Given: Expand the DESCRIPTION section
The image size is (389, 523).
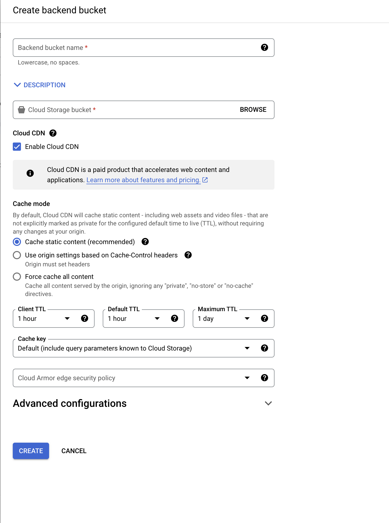Looking at the screenshot, I should pyautogui.click(x=40, y=85).
